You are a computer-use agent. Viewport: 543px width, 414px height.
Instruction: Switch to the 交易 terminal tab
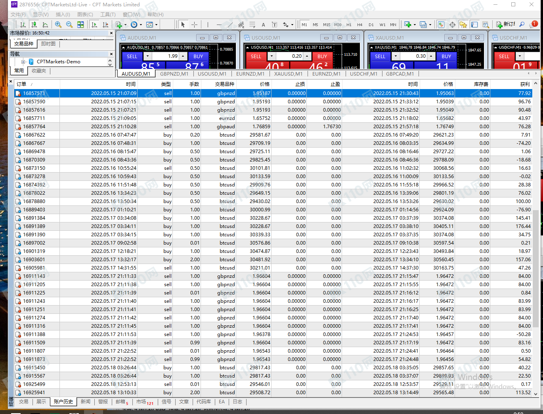pyautogui.click(x=23, y=402)
